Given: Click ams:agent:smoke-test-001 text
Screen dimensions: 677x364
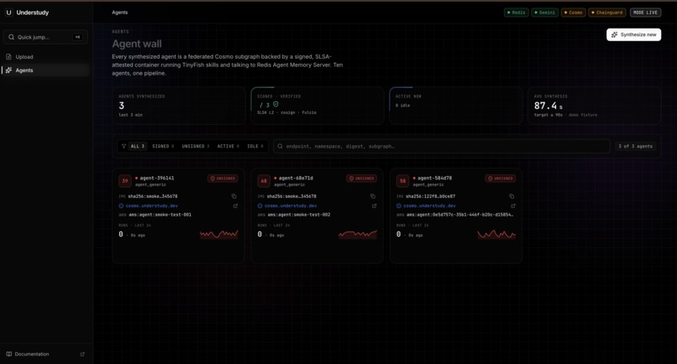Looking at the screenshot, I should point(160,215).
